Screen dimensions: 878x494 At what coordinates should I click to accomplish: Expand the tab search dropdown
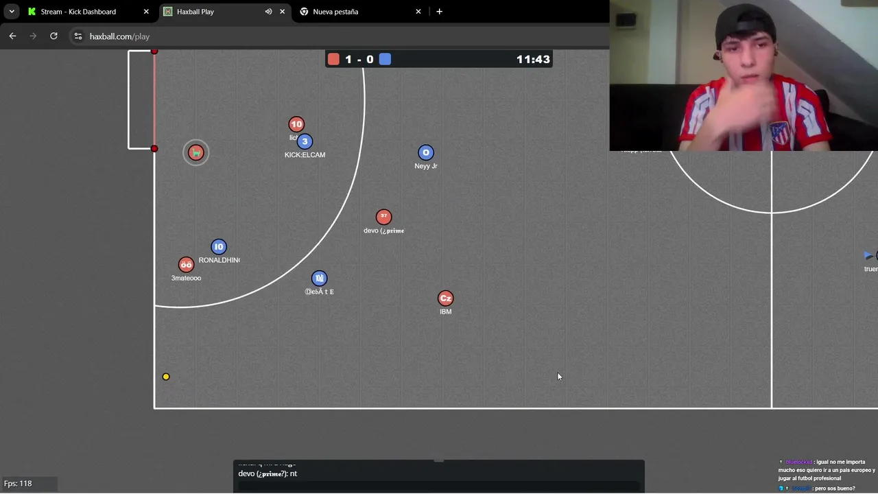pyautogui.click(x=12, y=12)
